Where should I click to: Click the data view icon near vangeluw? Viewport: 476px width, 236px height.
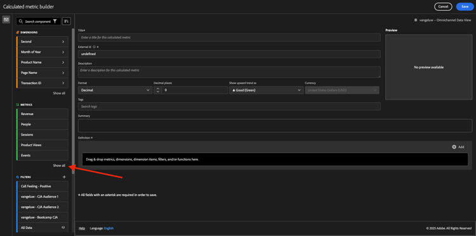416,20
